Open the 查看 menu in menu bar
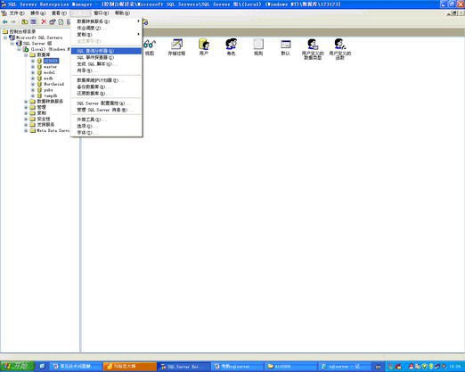This screenshot has height=372, width=465. (59, 13)
